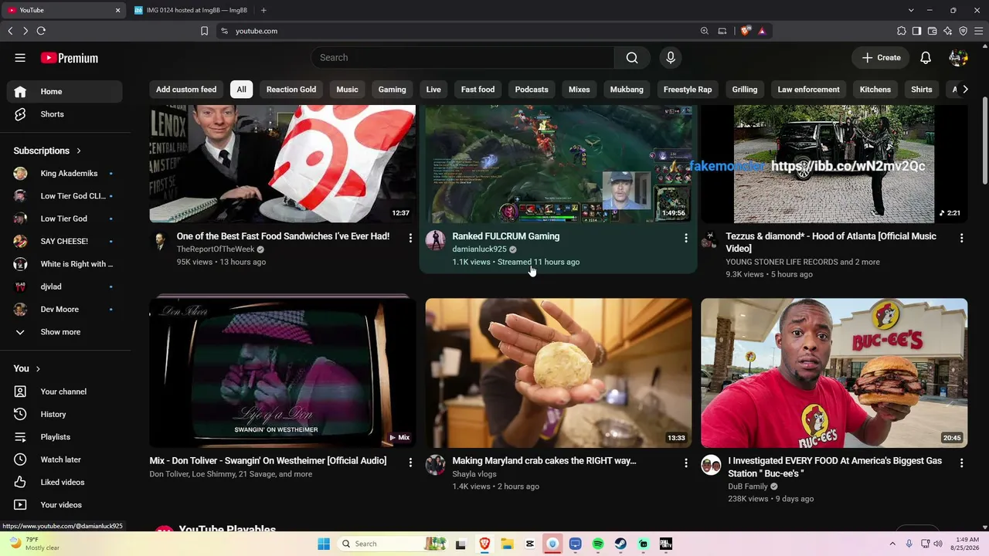Image resolution: width=989 pixels, height=556 pixels.
Task: Open Shorts from the sidebar
Action: click(65, 114)
